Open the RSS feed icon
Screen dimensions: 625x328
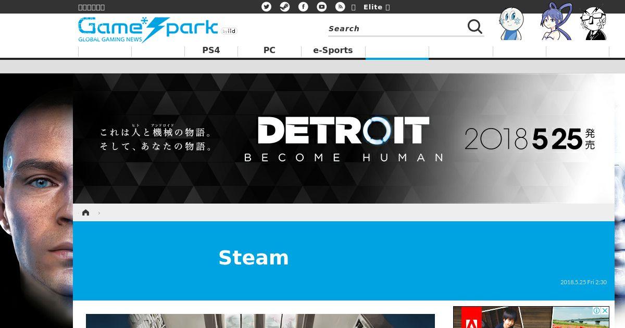tap(340, 7)
